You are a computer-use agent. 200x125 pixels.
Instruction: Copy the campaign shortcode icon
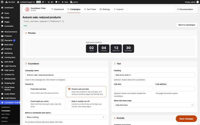(63, 21)
